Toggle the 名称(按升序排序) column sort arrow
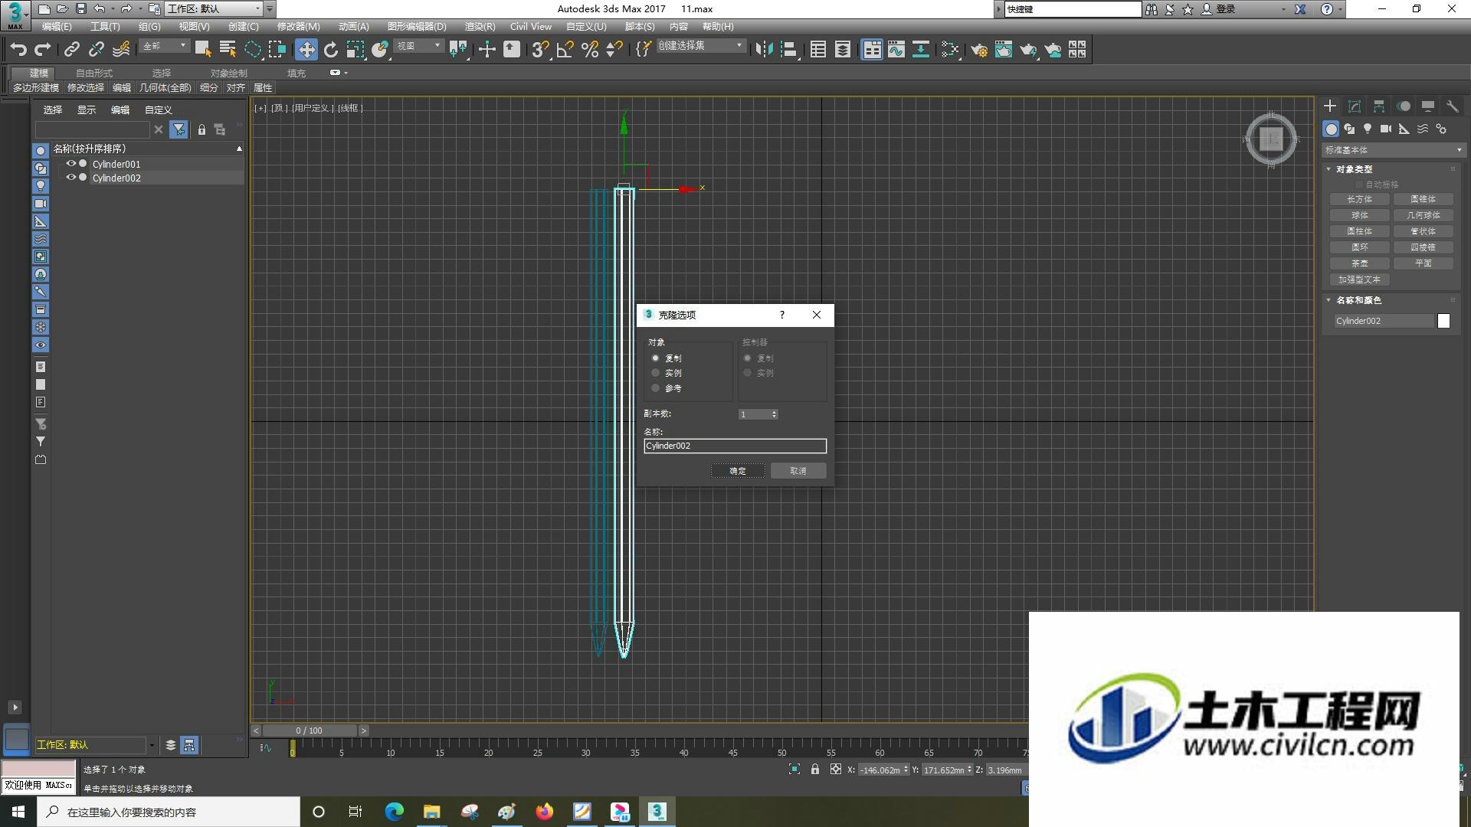 pyautogui.click(x=239, y=149)
